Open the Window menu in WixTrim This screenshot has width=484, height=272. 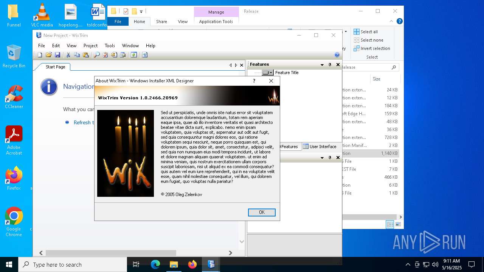pyautogui.click(x=130, y=45)
